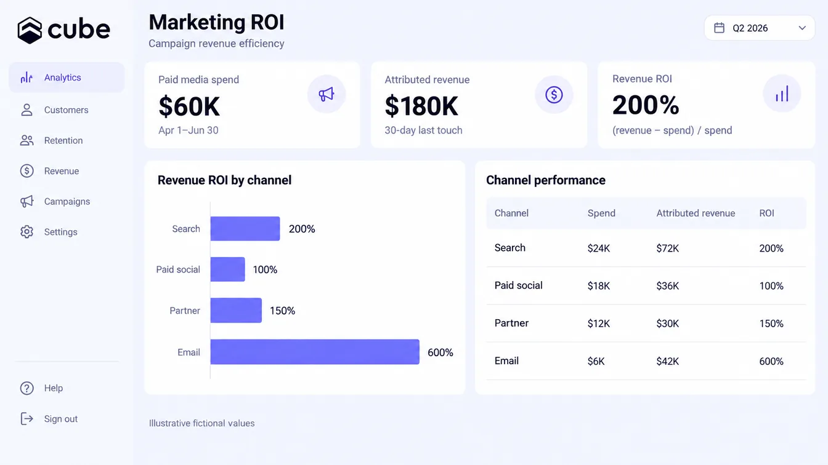Open the Q2 2026 period dropdown
The image size is (828, 465).
(760, 28)
